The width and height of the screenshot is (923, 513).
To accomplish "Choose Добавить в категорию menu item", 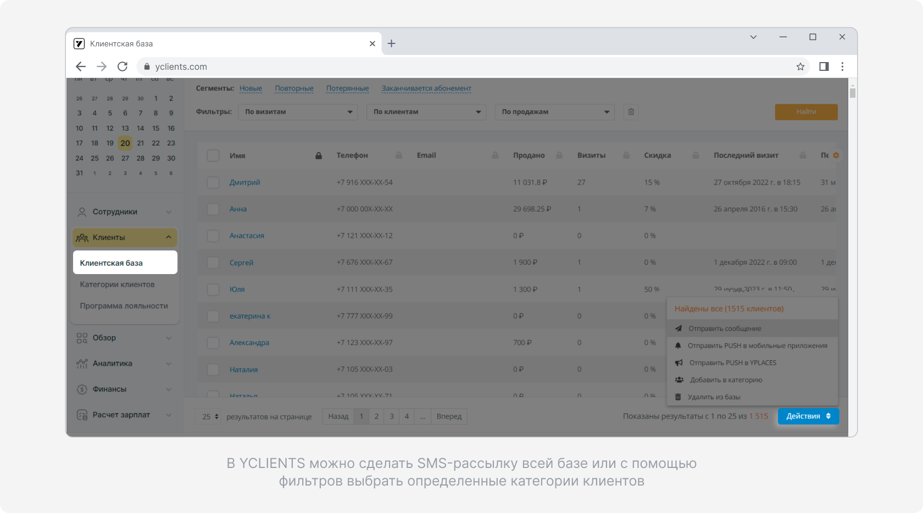I will (726, 380).
